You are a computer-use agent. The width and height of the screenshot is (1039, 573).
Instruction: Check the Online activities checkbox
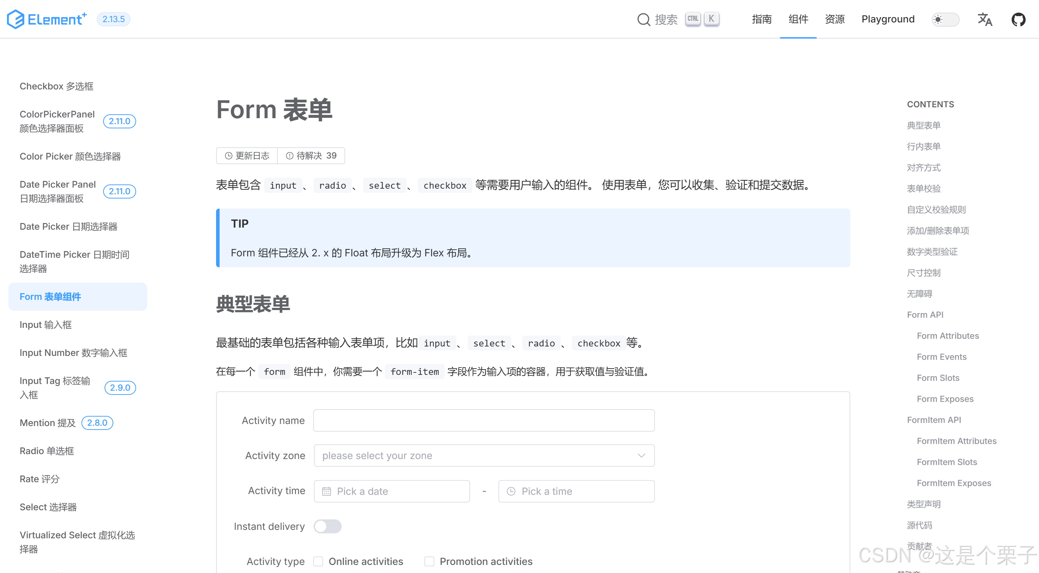(x=318, y=561)
